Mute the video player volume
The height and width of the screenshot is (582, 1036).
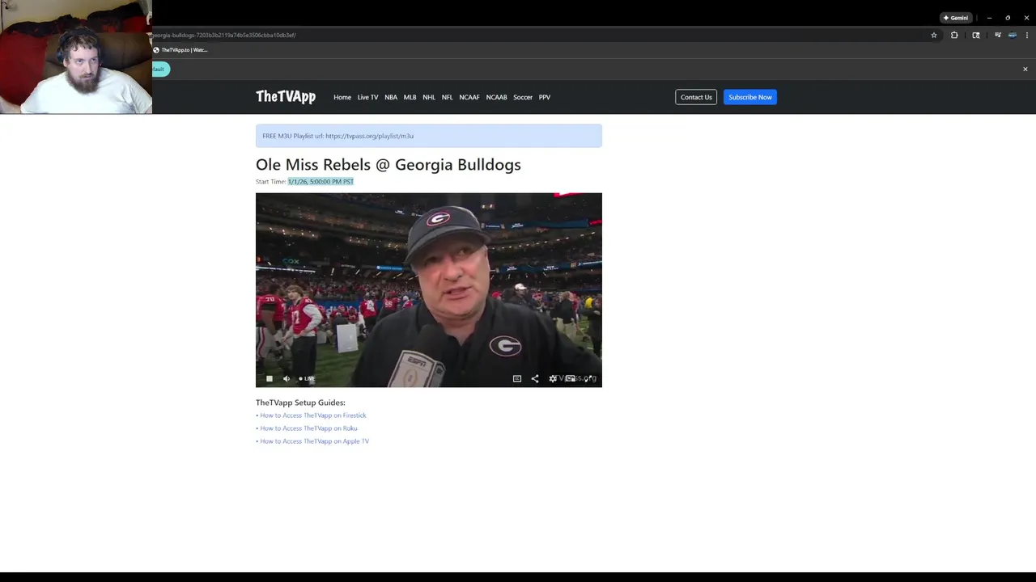pyautogui.click(x=286, y=378)
